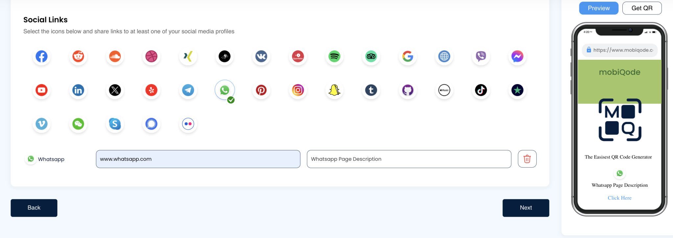
Task: Add the YouTube social link
Action: click(x=41, y=90)
